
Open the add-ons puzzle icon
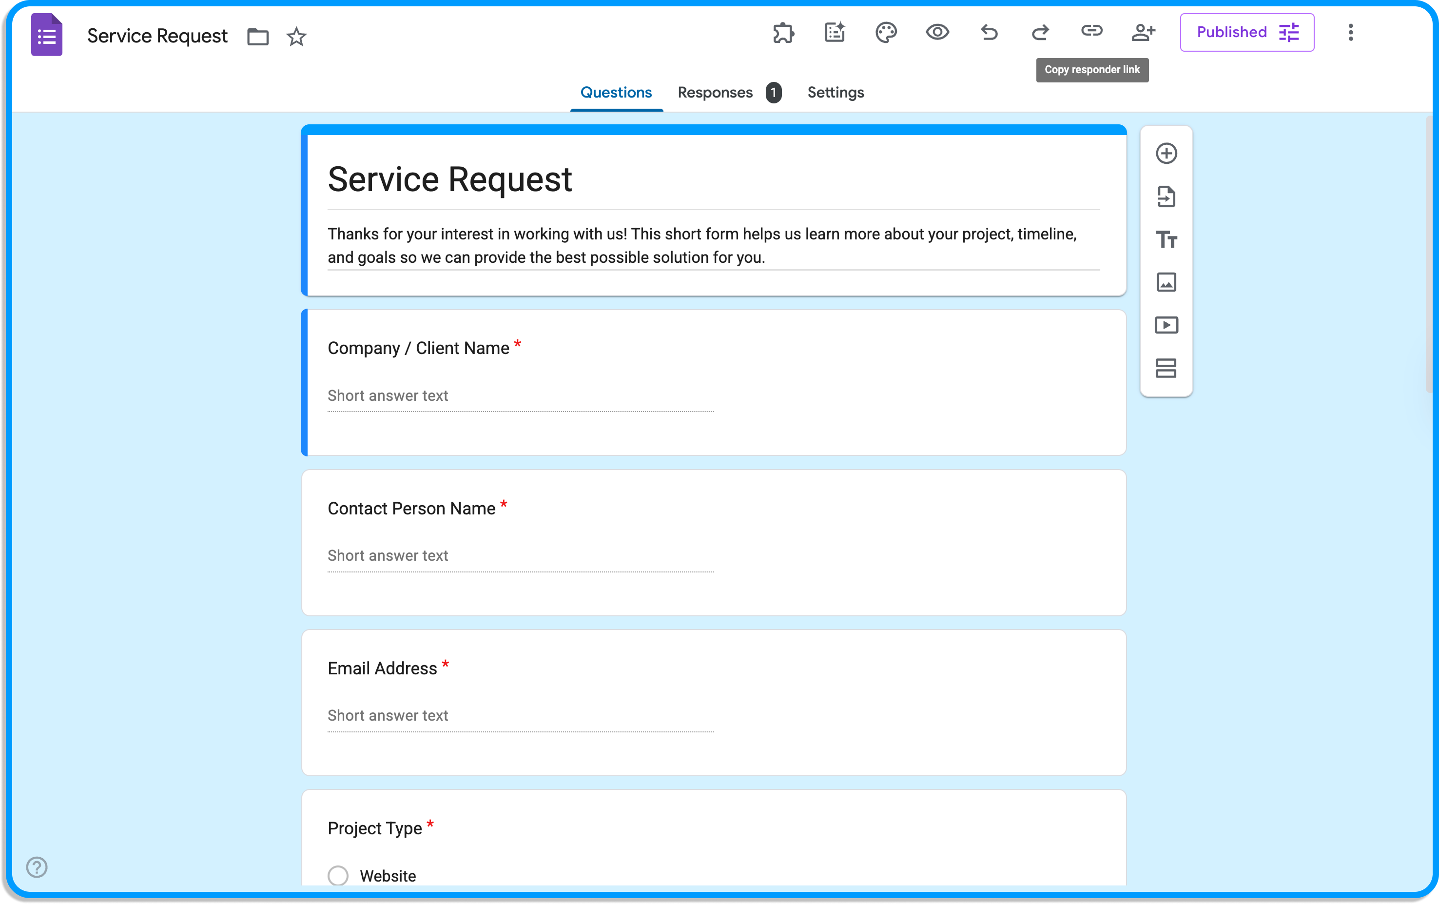(x=783, y=32)
